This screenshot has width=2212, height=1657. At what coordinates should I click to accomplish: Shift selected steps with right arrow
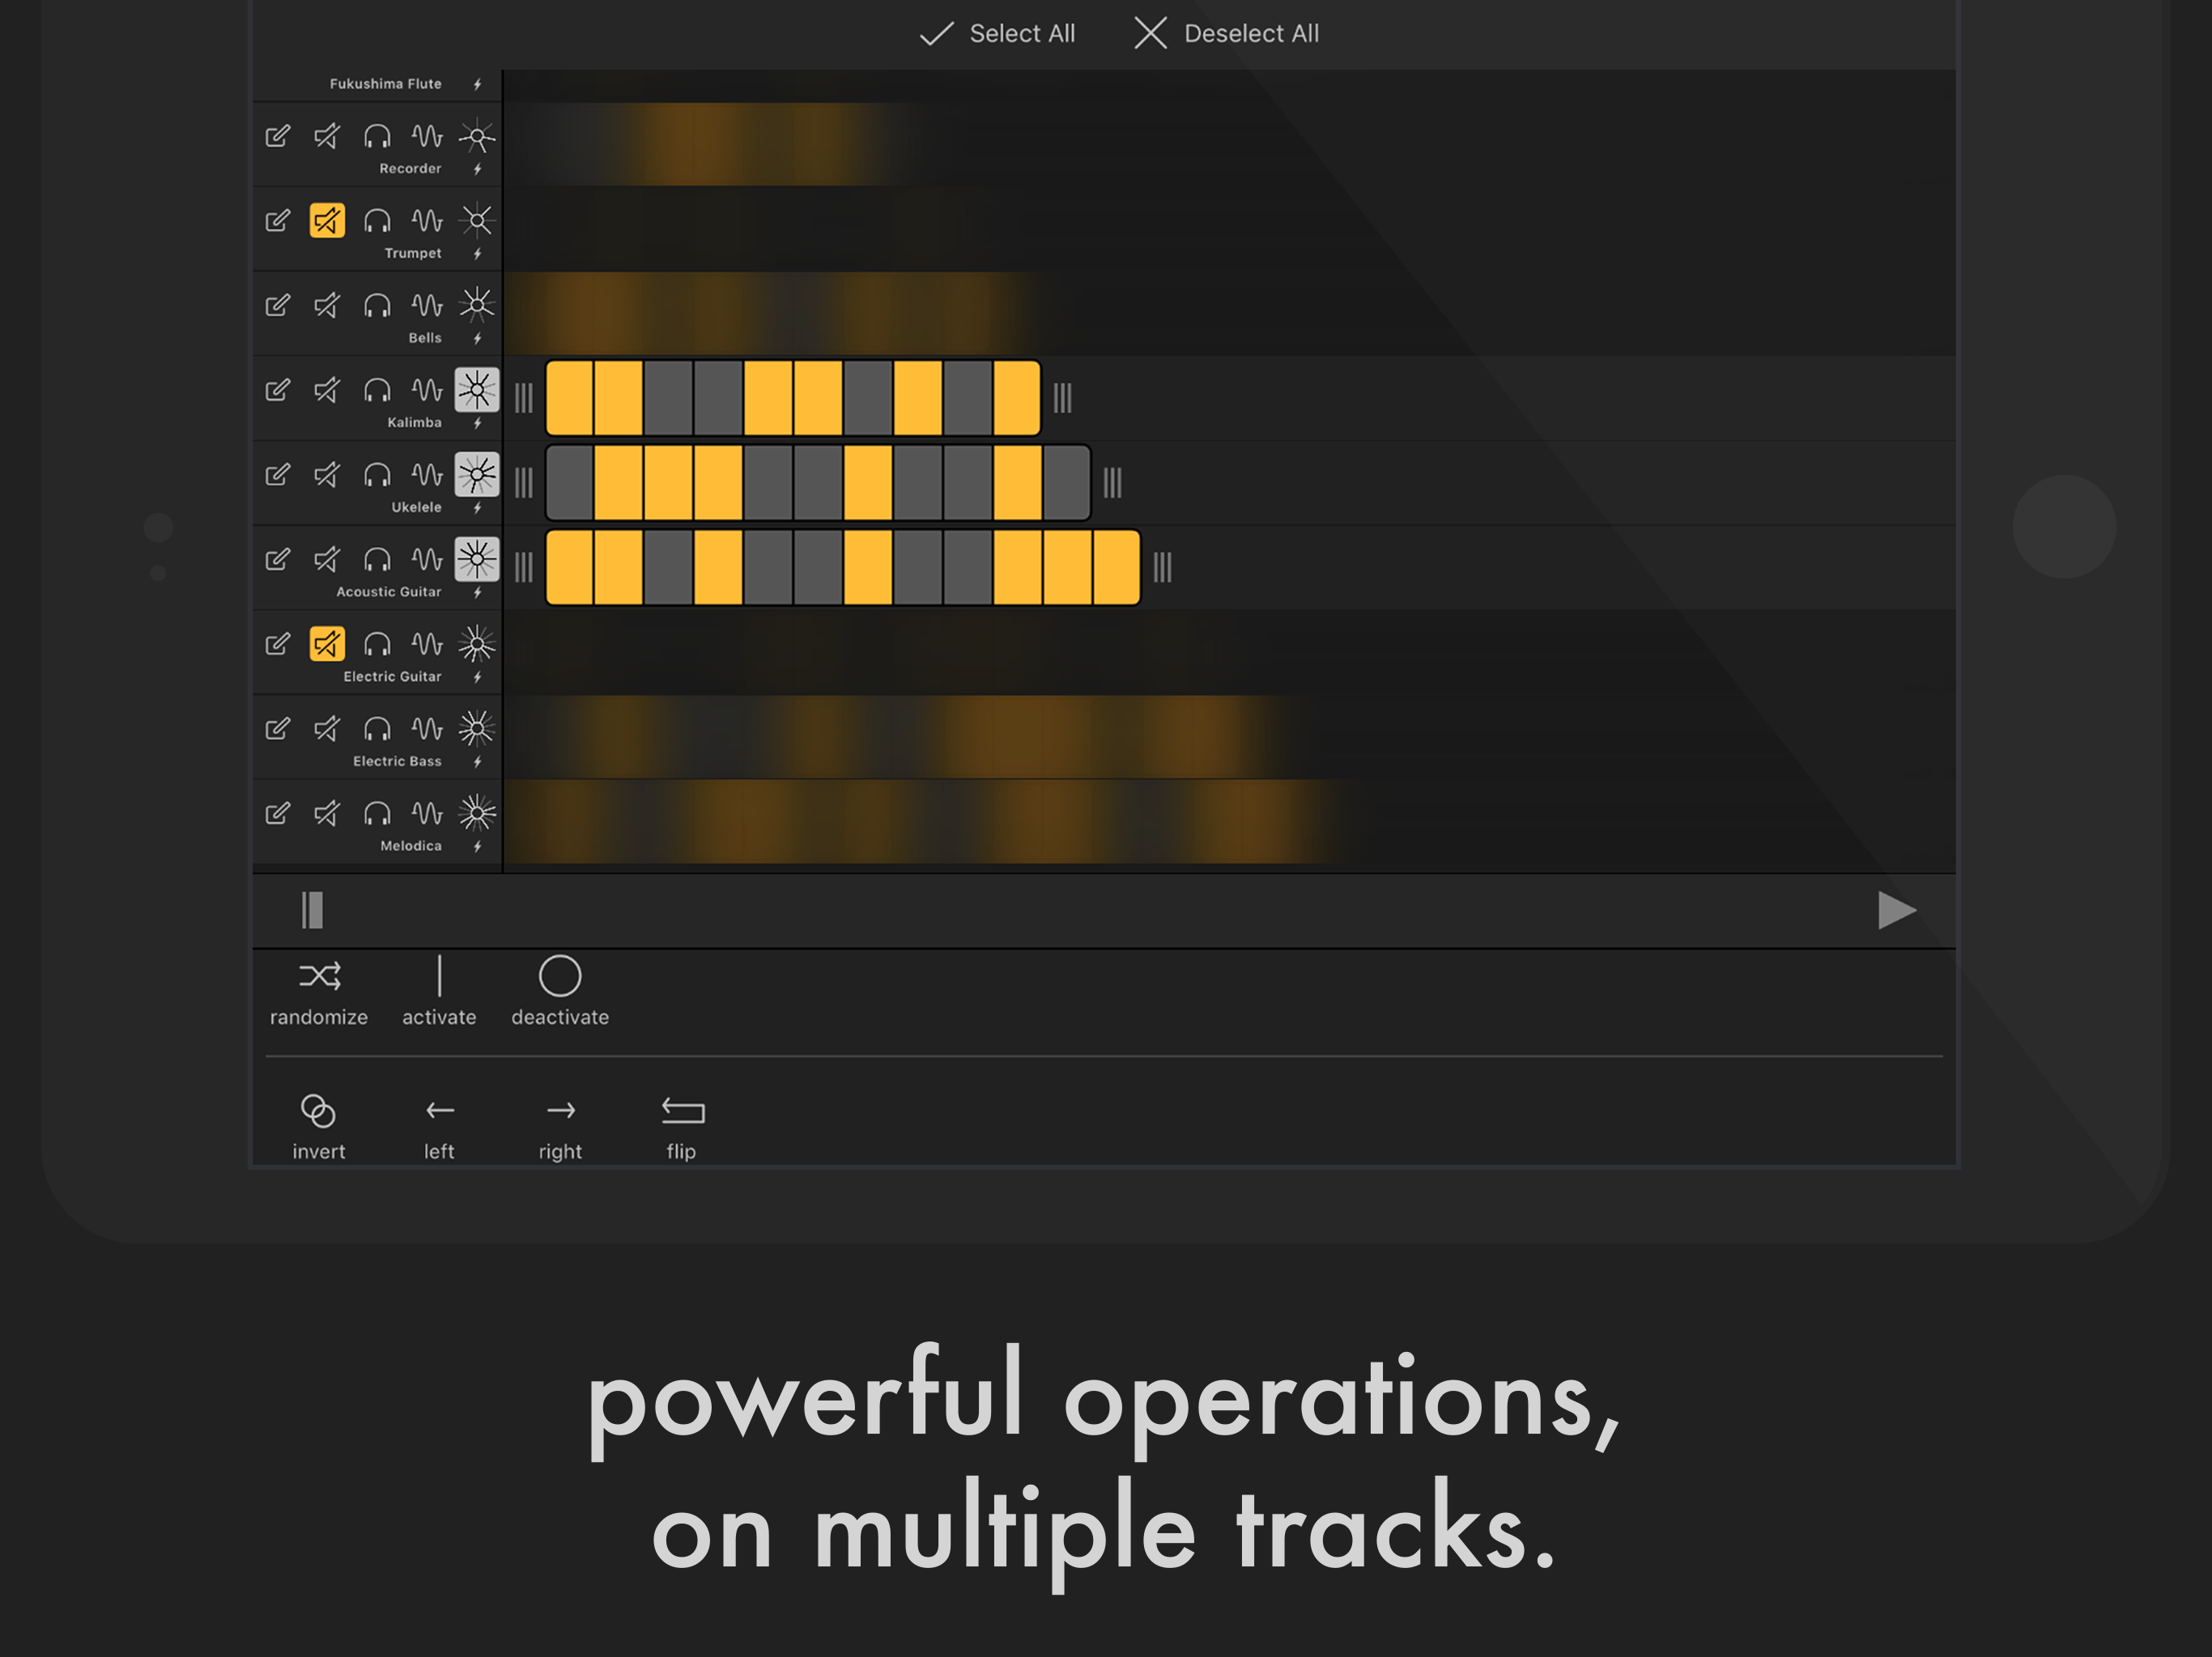(560, 1110)
